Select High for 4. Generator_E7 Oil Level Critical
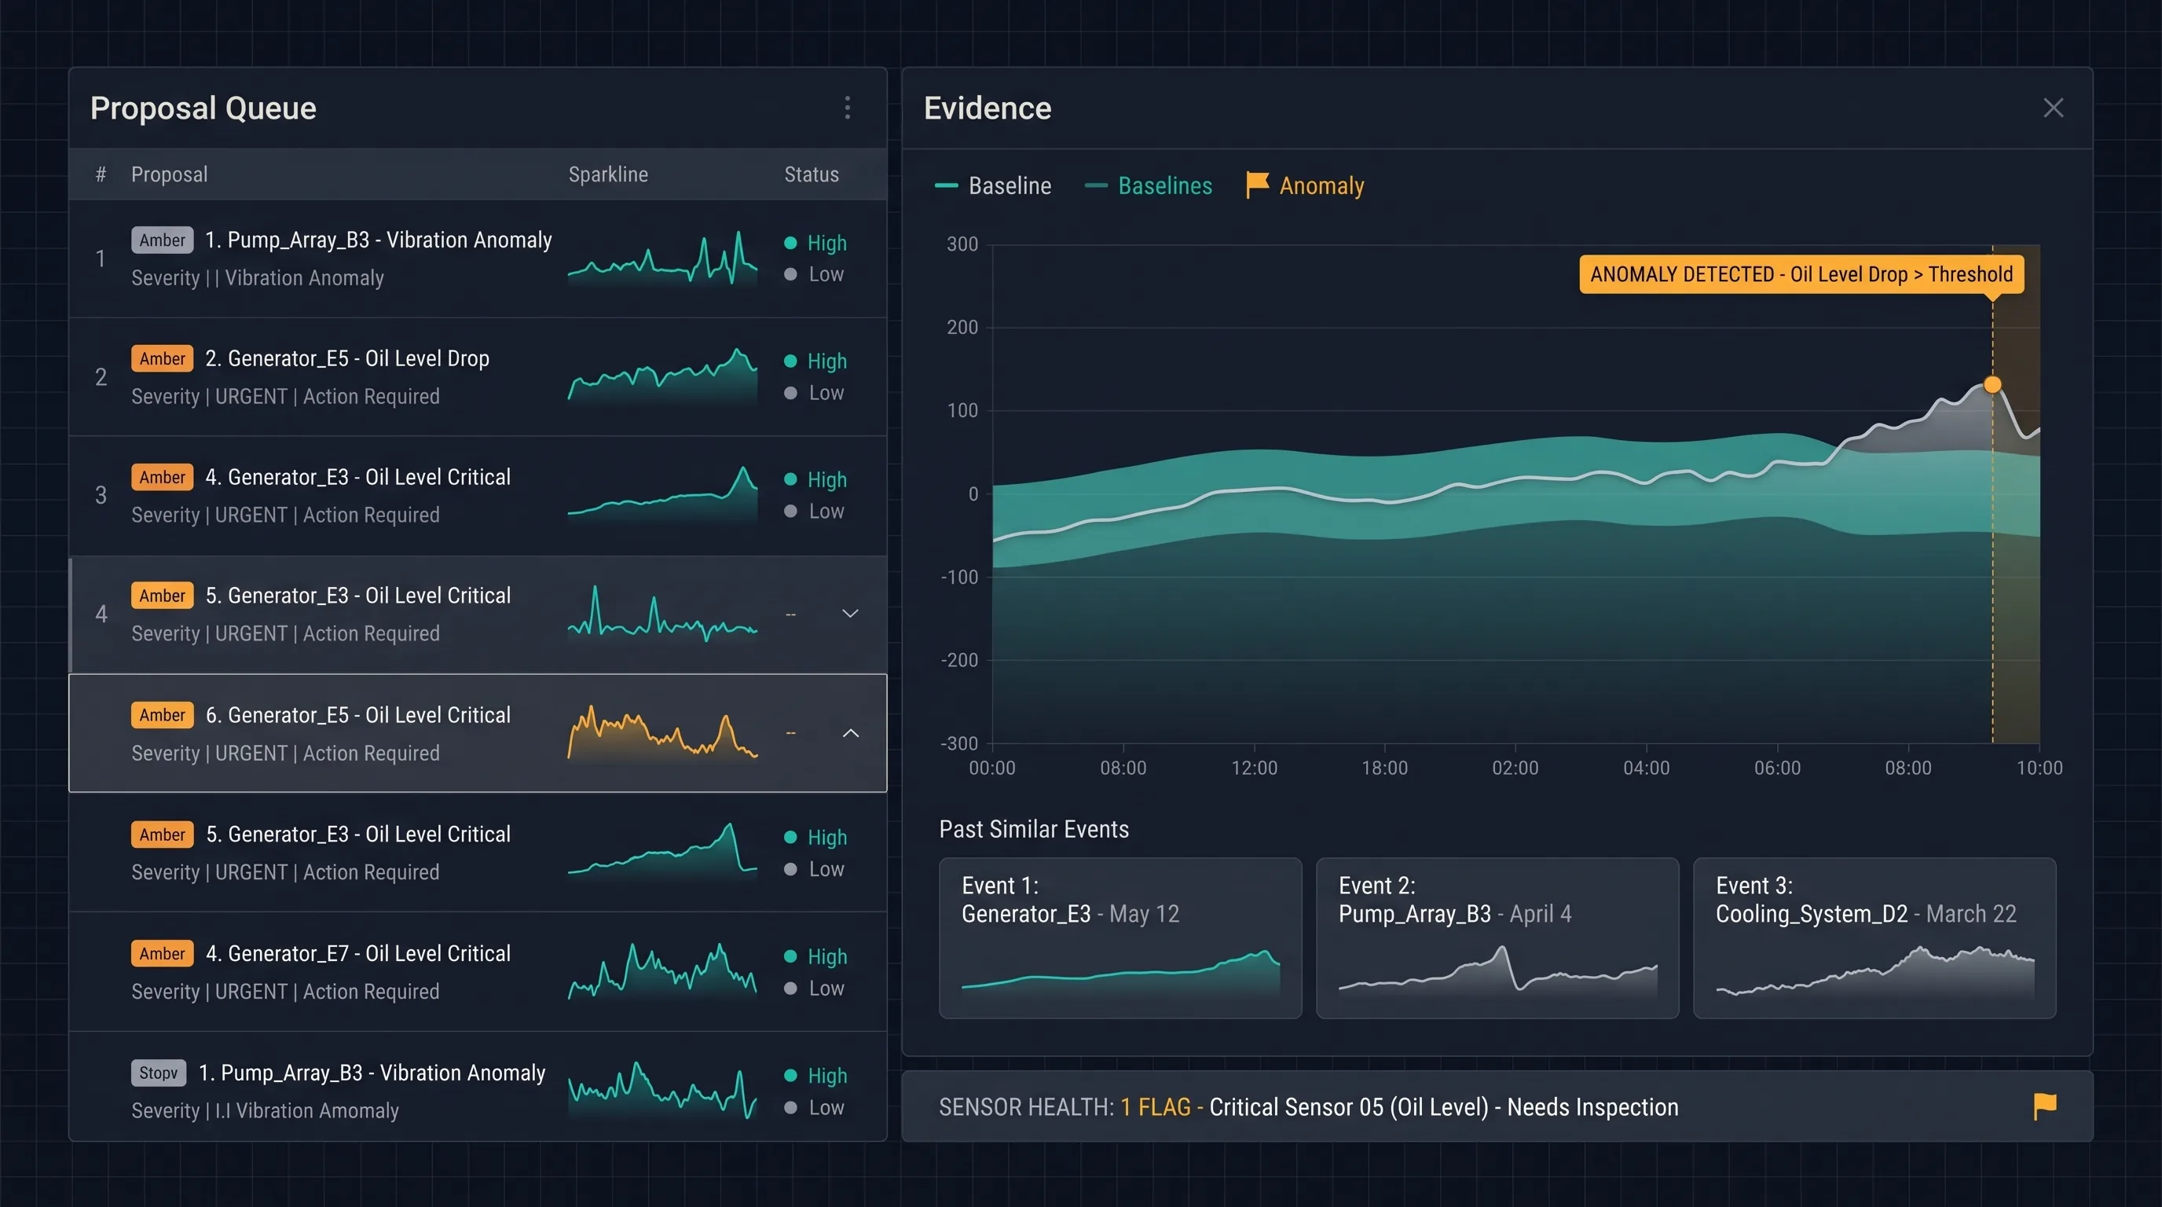This screenshot has height=1207, width=2162. point(815,956)
